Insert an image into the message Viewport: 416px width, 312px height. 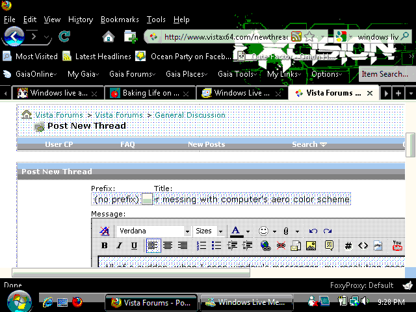tap(311, 246)
